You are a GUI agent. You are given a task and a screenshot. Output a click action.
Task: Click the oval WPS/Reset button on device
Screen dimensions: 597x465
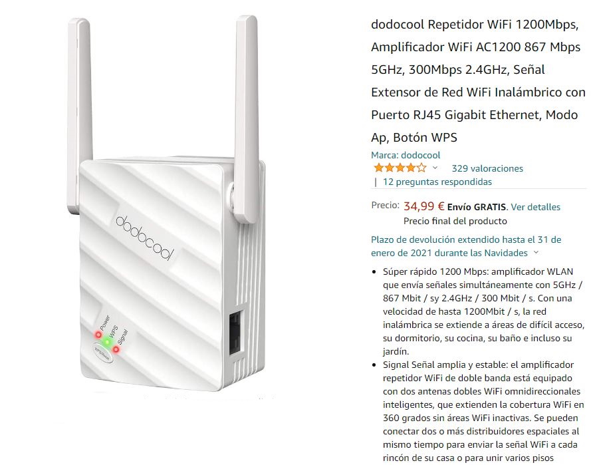coord(102,353)
